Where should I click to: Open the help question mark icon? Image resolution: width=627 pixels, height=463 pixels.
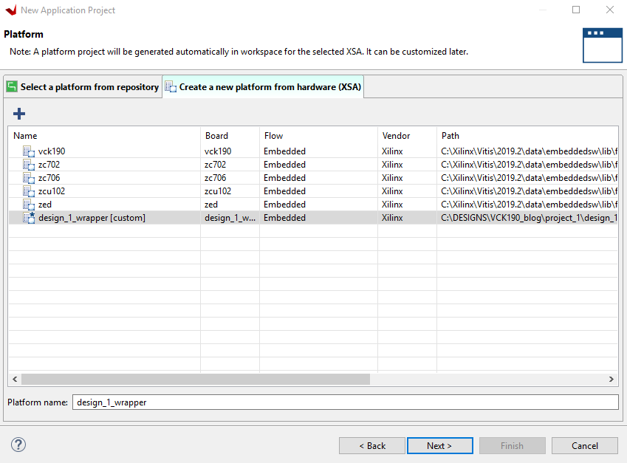[19, 445]
